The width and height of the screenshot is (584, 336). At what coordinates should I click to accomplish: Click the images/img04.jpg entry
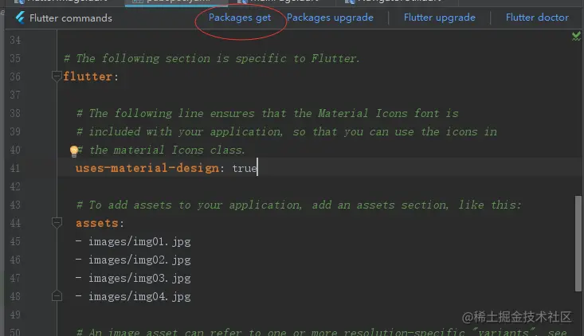[139, 296]
